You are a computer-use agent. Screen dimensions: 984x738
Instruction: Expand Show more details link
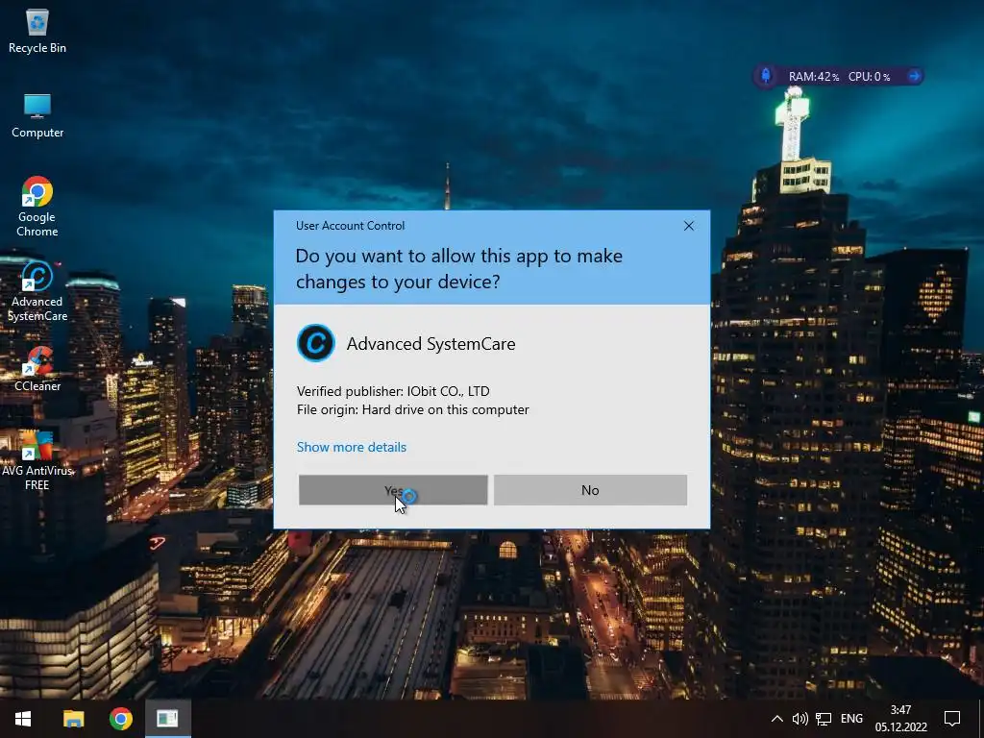[352, 447]
